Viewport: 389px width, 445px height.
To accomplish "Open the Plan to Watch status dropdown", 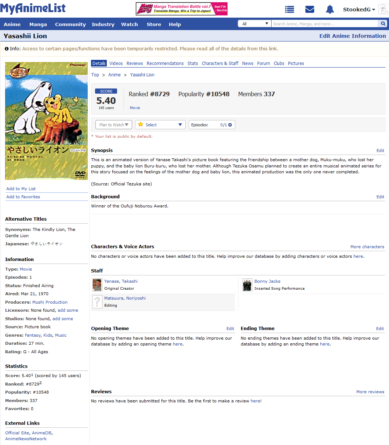I will click(x=114, y=125).
